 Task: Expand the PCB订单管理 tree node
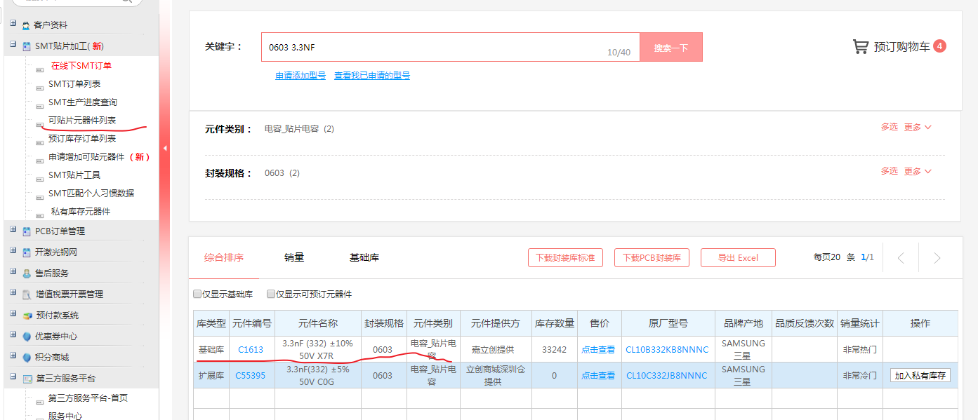coord(13,230)
